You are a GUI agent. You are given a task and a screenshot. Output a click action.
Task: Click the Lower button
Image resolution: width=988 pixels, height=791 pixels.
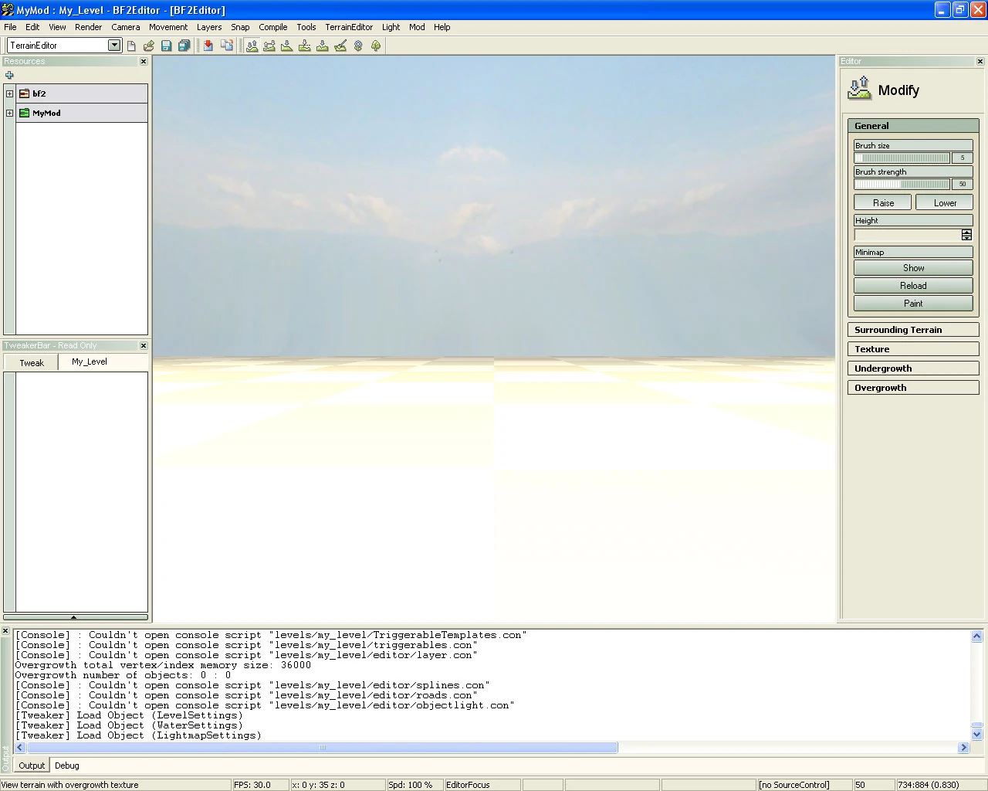tap(945, 203)
